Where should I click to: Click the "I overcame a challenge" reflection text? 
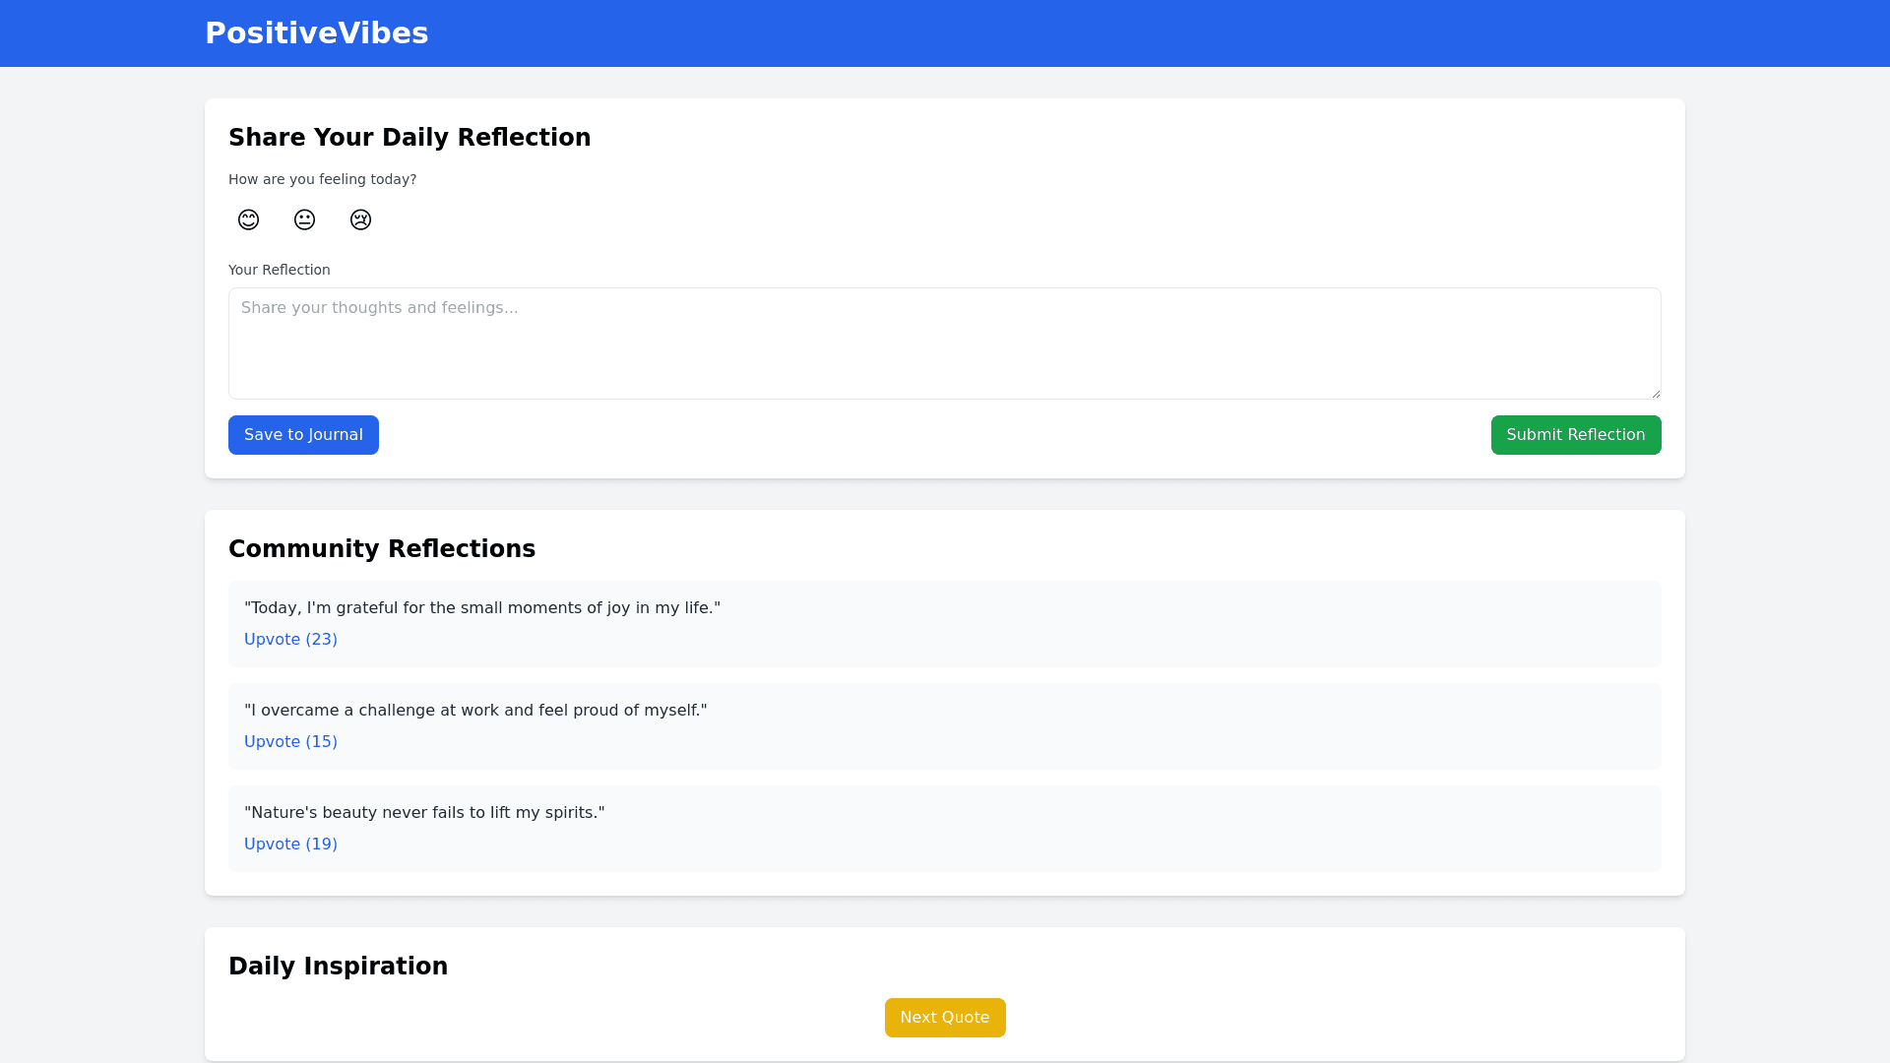click(x=475, y=711)
